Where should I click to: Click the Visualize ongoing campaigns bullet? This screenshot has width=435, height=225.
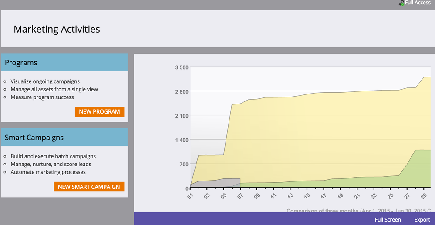pyautogui.click(x=45, y=81)
